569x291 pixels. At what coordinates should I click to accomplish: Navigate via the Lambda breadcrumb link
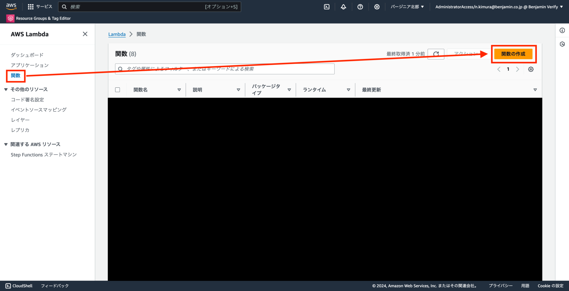coord(117,34)
